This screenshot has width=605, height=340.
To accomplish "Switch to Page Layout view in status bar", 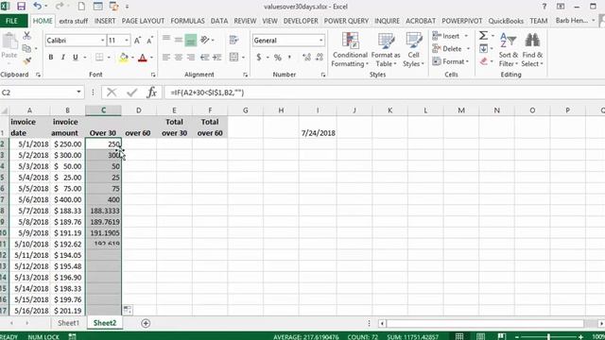I will [x=480, y=336].
